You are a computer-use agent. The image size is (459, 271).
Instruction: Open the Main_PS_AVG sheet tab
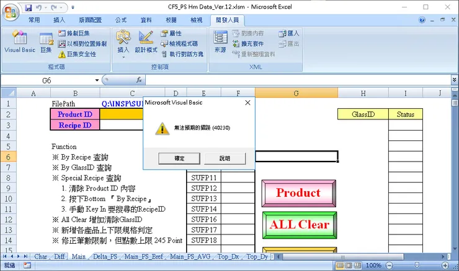tap(190, 256)
